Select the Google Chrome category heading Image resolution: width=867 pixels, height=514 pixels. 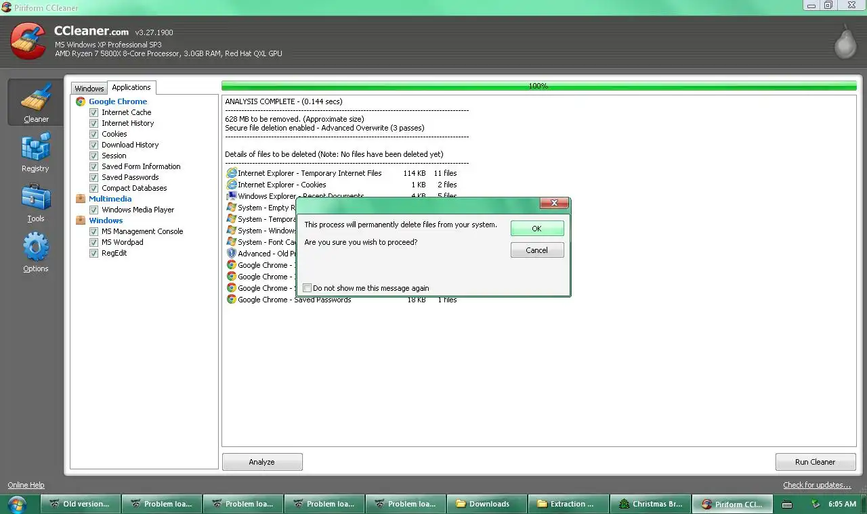coord(118,101)
